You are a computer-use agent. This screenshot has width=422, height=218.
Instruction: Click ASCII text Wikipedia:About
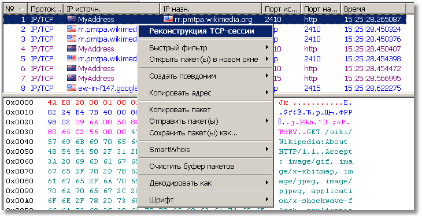313,142
